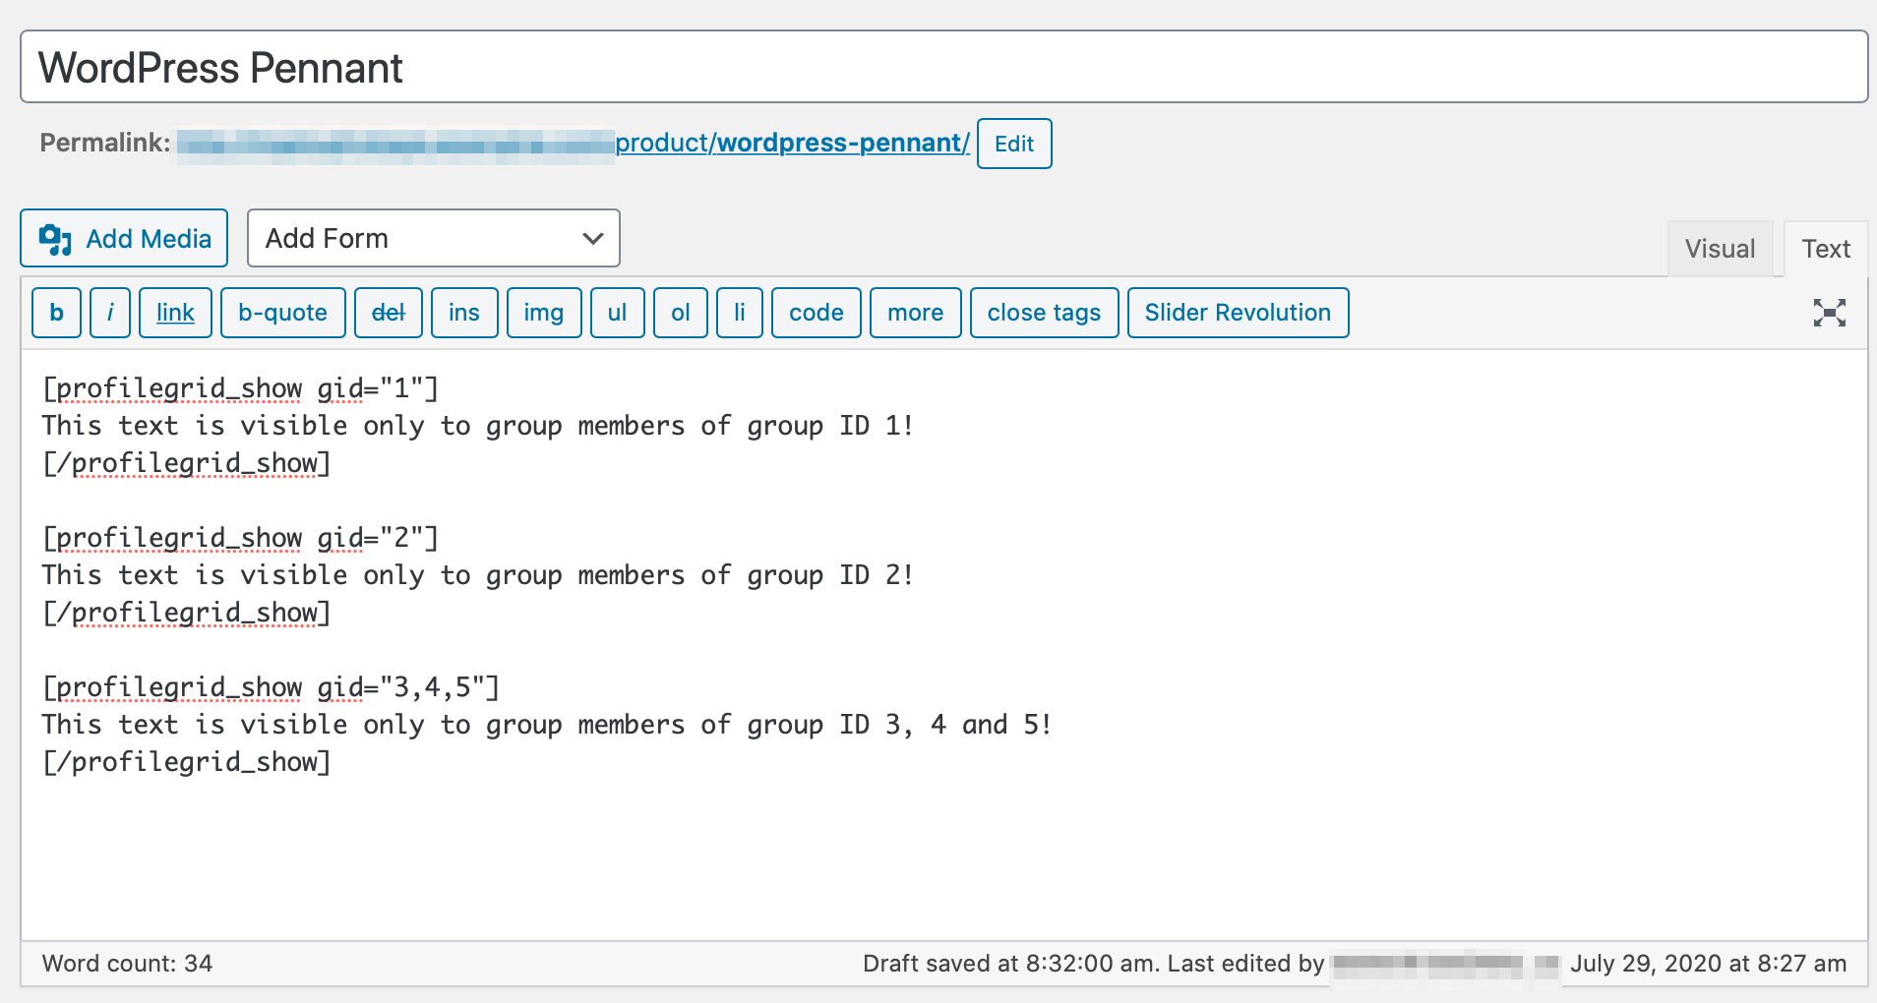Start an ordered list with ol

pos(680,313)
